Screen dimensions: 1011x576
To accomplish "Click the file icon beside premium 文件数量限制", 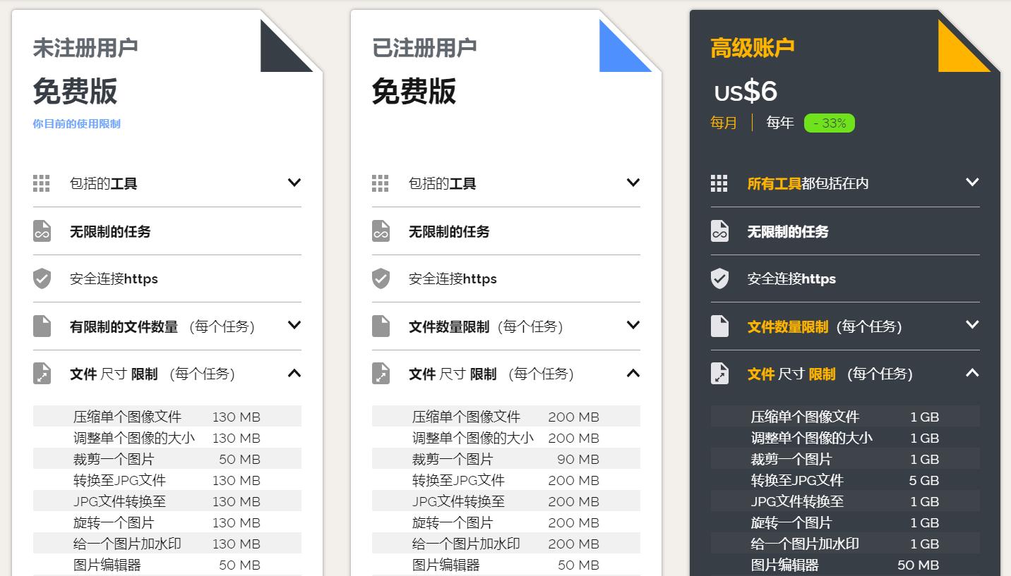I will tap(719, 326).
